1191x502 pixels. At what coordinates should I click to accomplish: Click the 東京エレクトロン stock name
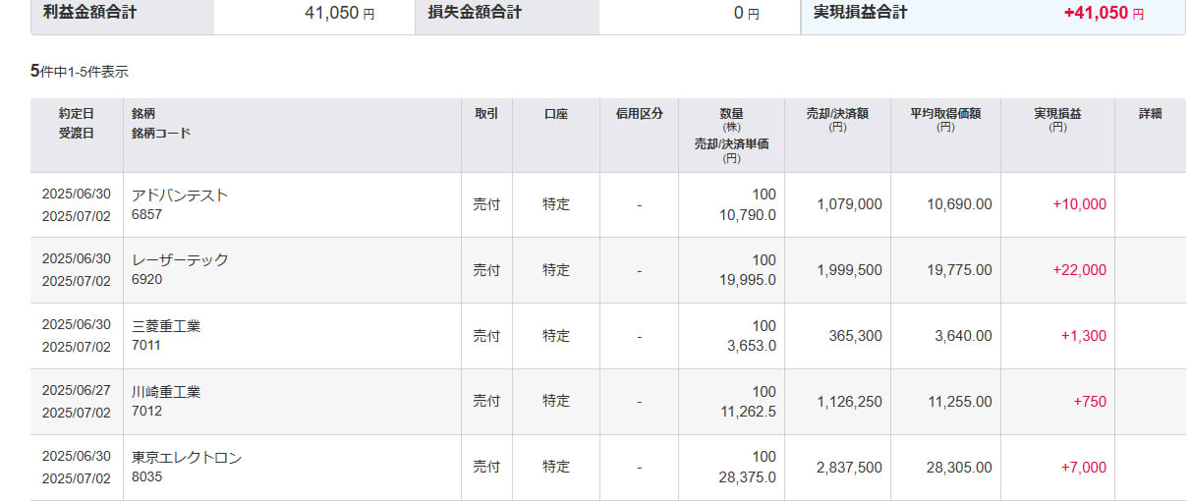pos(187,457)
